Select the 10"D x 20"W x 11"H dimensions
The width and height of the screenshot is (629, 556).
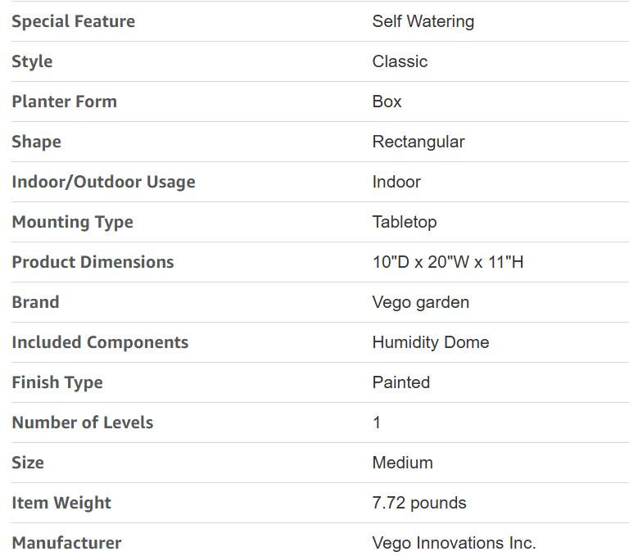(447, 262)
